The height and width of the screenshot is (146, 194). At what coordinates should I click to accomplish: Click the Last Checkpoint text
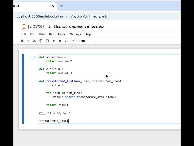pos(83,27)
